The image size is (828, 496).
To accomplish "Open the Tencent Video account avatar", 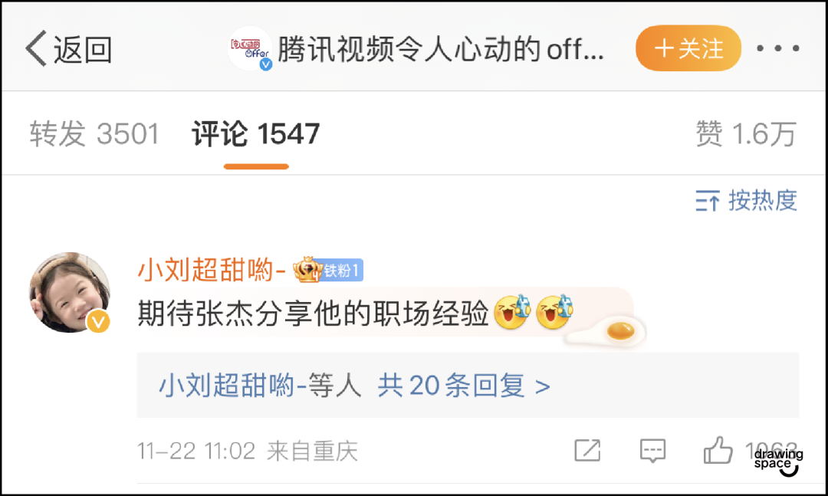I will [250, 48].
